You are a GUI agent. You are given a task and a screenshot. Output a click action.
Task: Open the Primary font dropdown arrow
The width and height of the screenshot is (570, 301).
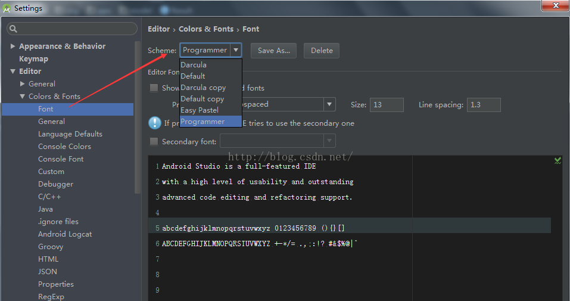point(329,104)
